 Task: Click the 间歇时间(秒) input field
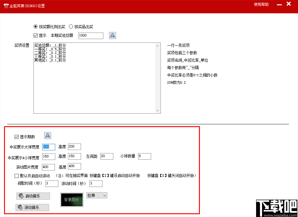coord(52,184)
